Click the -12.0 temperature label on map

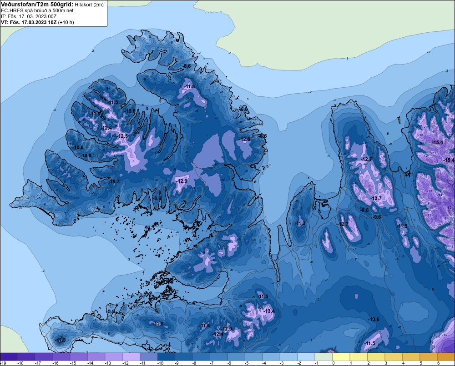[x=245, y=139]
